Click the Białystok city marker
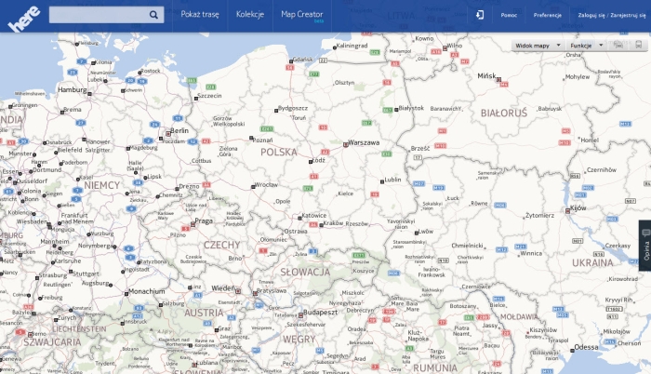Image resolution: width=651 pixels, height=374 pixels. (396, 110)
